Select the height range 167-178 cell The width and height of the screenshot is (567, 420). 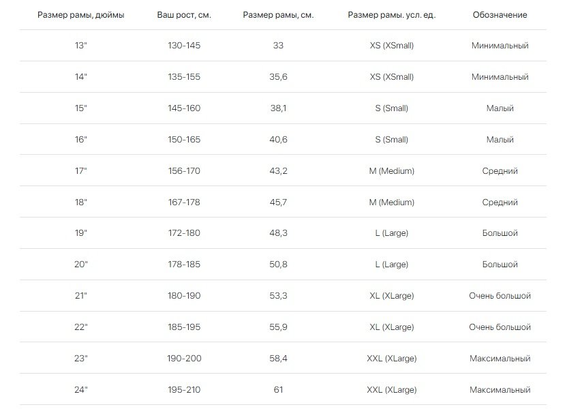[x=184, y=202]
